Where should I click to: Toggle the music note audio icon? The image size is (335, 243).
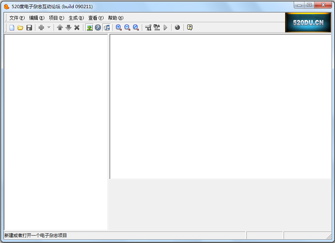[x=106, y=27]
